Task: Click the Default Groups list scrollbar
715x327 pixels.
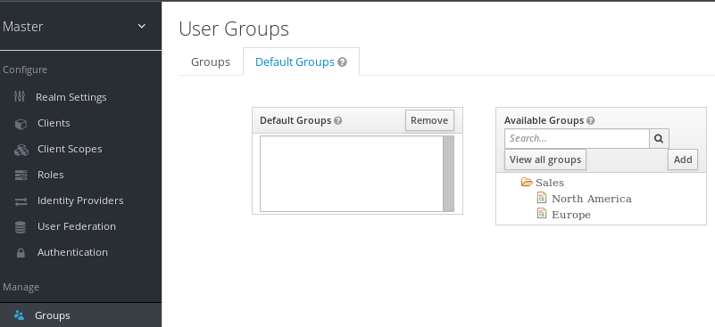Action: pos(449,174)
